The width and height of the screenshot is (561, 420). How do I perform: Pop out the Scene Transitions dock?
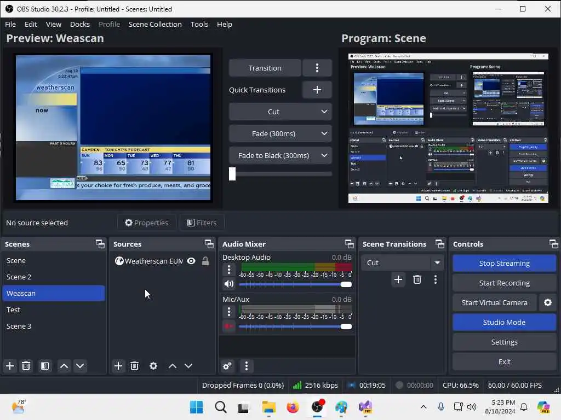point(440,244)
